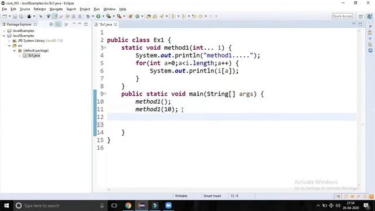Click the Windows Start button
Screen dimensions: 375x211
click(6, 206)
